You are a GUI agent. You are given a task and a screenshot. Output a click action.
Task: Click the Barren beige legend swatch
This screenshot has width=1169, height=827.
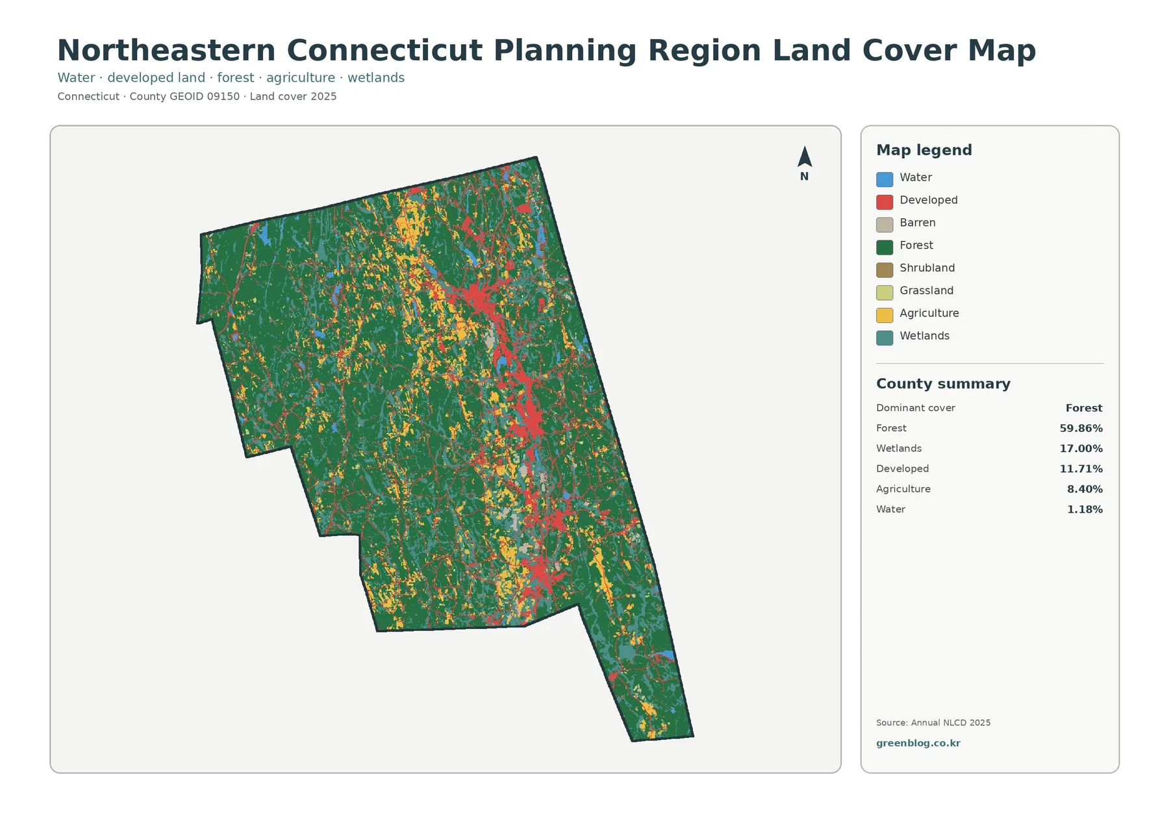[885, 225]
